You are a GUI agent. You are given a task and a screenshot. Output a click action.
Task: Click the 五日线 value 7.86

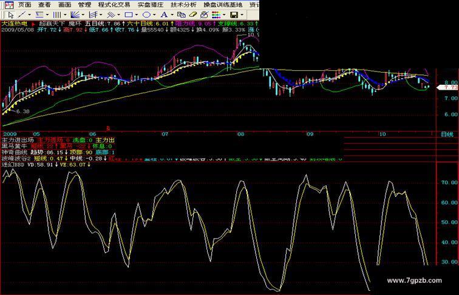point(114,24)
